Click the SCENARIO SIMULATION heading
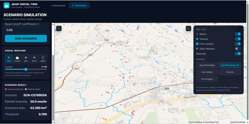The width and height of the screenshot is (249, 124). click(25, 15)
